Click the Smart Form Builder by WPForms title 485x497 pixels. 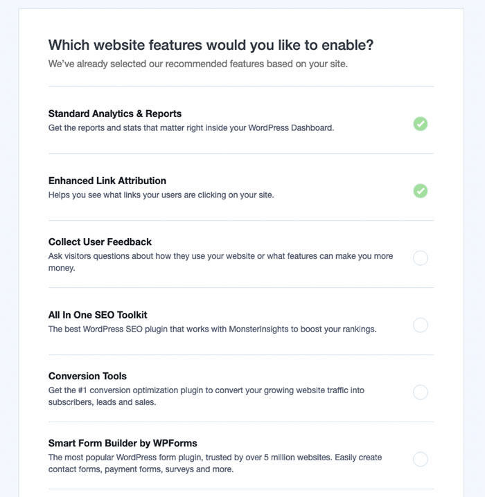point(123,443)
